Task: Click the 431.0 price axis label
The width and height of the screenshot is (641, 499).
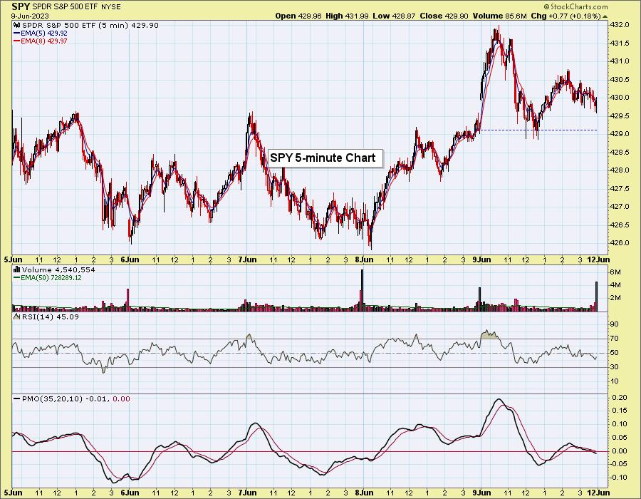Action: coord(620,61)
